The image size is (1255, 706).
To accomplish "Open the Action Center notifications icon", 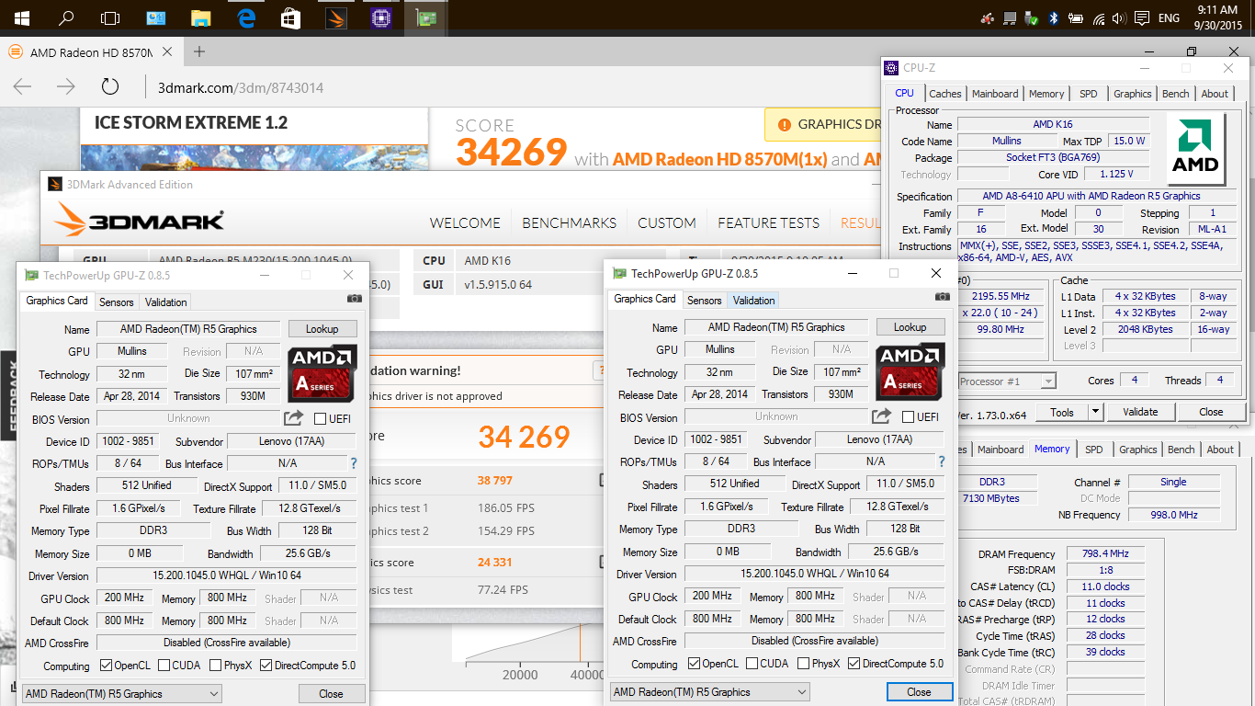I will tap(1142, 18).
